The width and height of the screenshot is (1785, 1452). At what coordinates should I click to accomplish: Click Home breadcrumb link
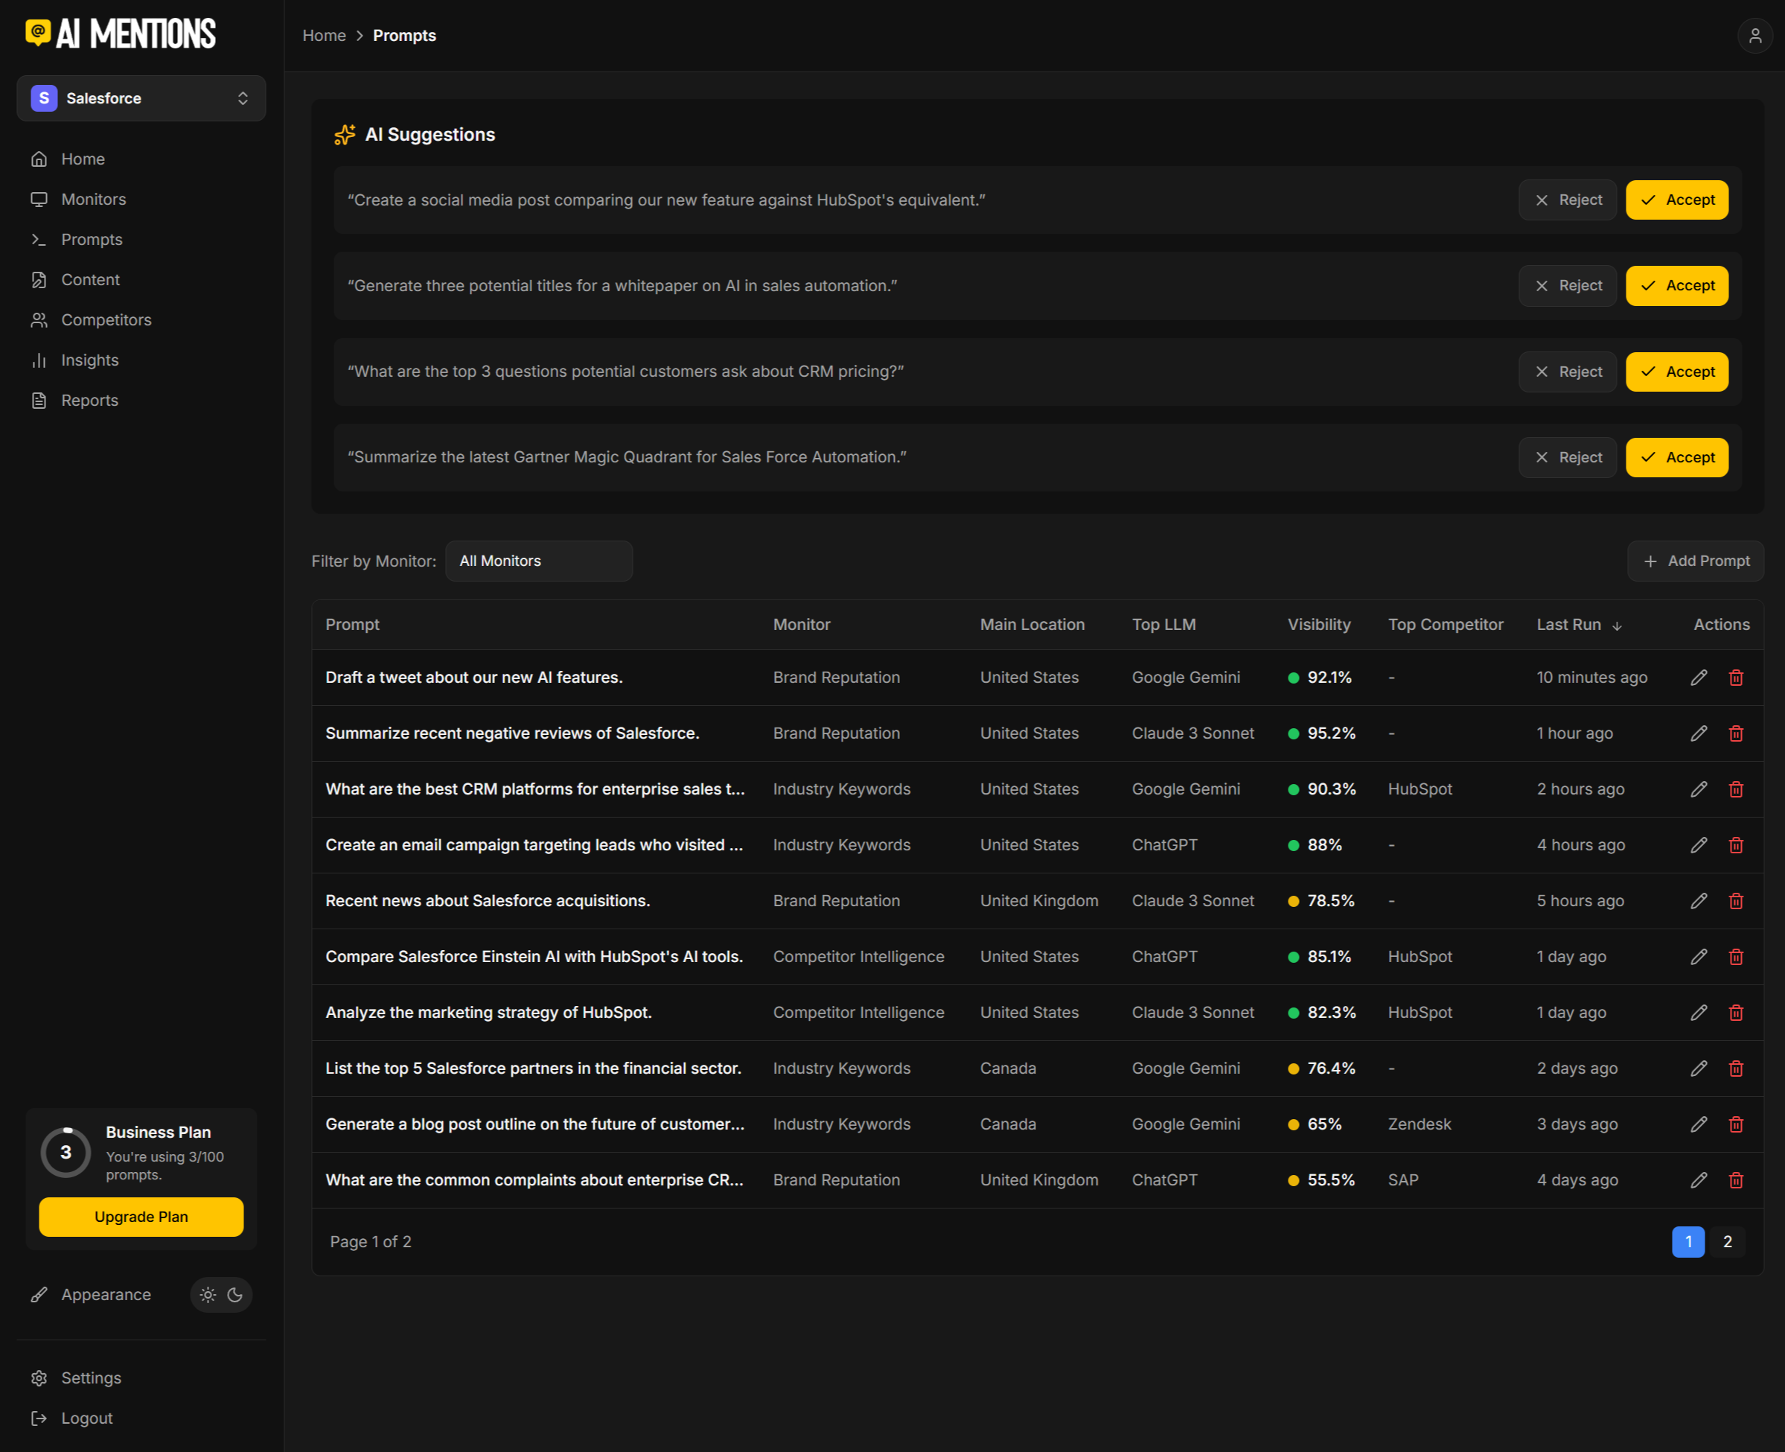click(x=325, y=36)
